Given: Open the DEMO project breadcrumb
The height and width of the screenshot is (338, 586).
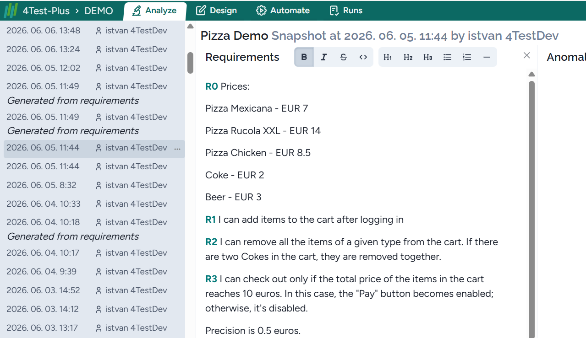Looking at the screenshot, I should [x=99, y=11].
